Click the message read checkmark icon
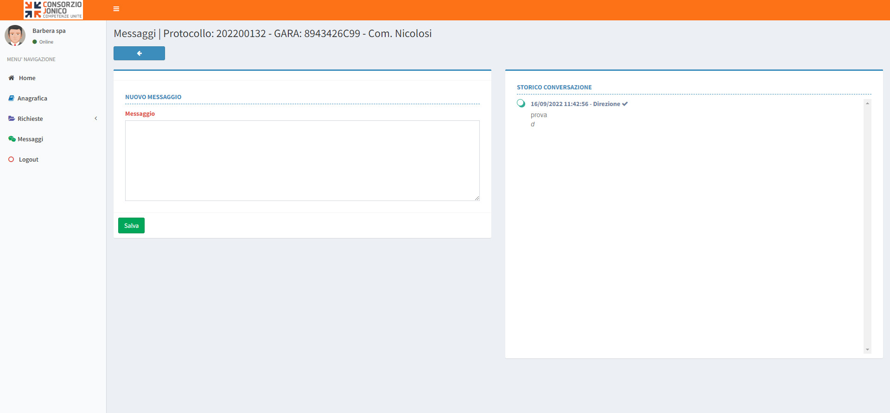 point(625,104)
